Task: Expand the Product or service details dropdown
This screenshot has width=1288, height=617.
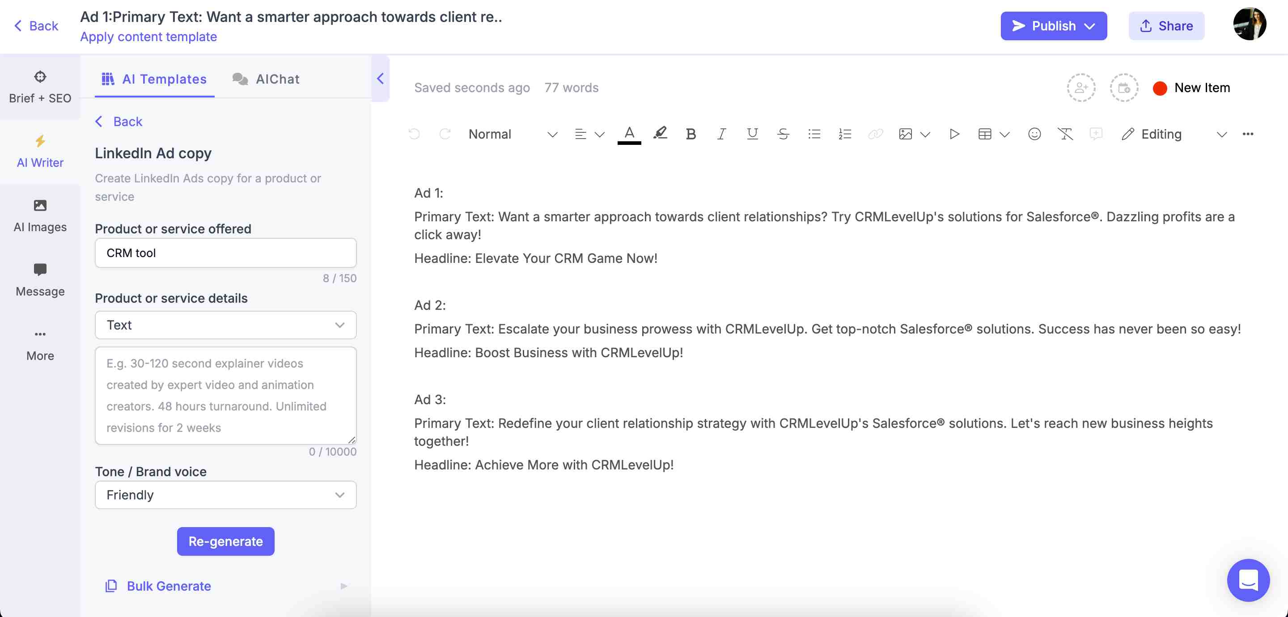Action: tap(226, 325)
